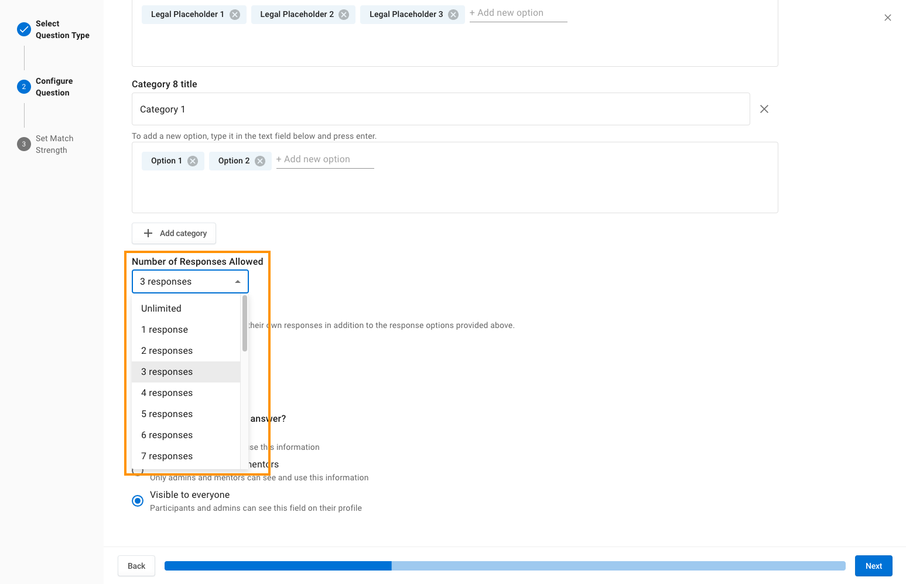Select the 7 responses option
Screen dimensions: 906x584
click(x=167, y=456)
